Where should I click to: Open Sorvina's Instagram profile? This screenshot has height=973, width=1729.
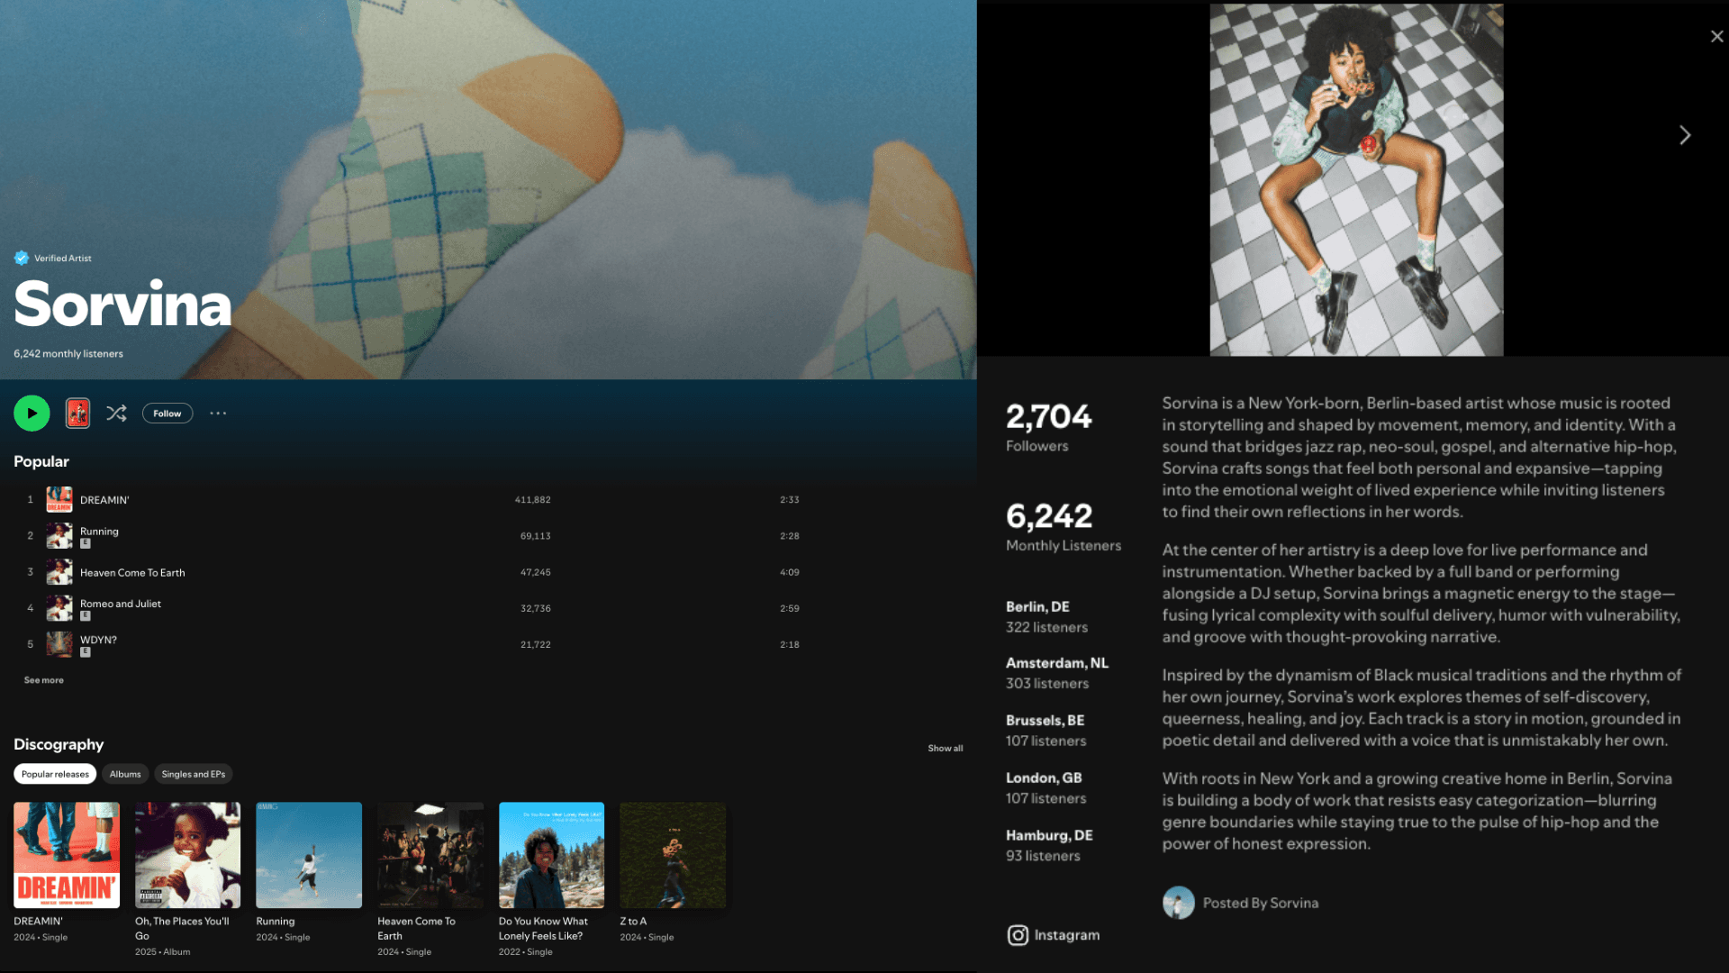[x=1052, y=935]
